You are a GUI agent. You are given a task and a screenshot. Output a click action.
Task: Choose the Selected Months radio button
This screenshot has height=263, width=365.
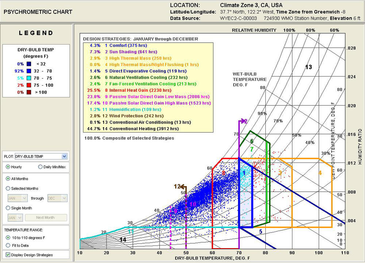click(x=8, y=188)
